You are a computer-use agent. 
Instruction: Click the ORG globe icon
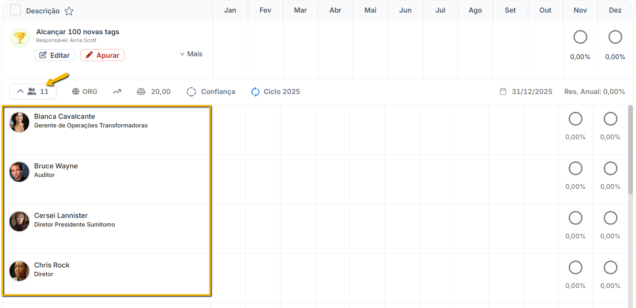point(76,92)
